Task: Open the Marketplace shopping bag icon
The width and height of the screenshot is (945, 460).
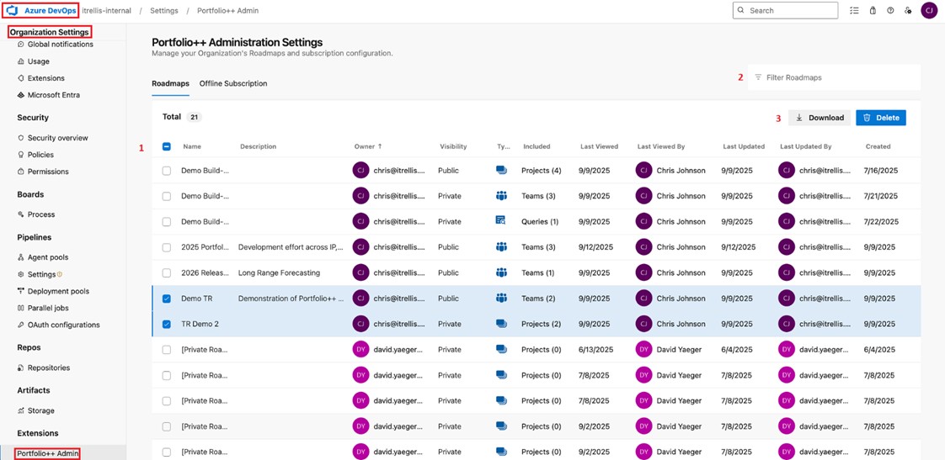Action: click(x=873, y=11)
